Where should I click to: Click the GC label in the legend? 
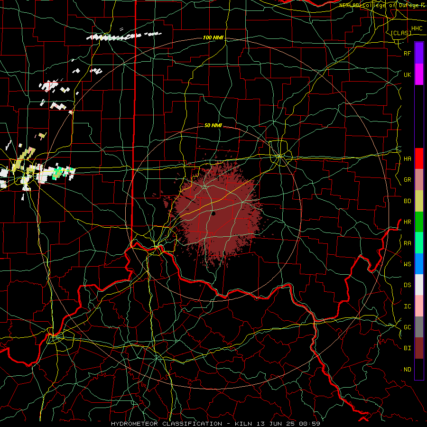pyautogui.click(x=408, y=327)
